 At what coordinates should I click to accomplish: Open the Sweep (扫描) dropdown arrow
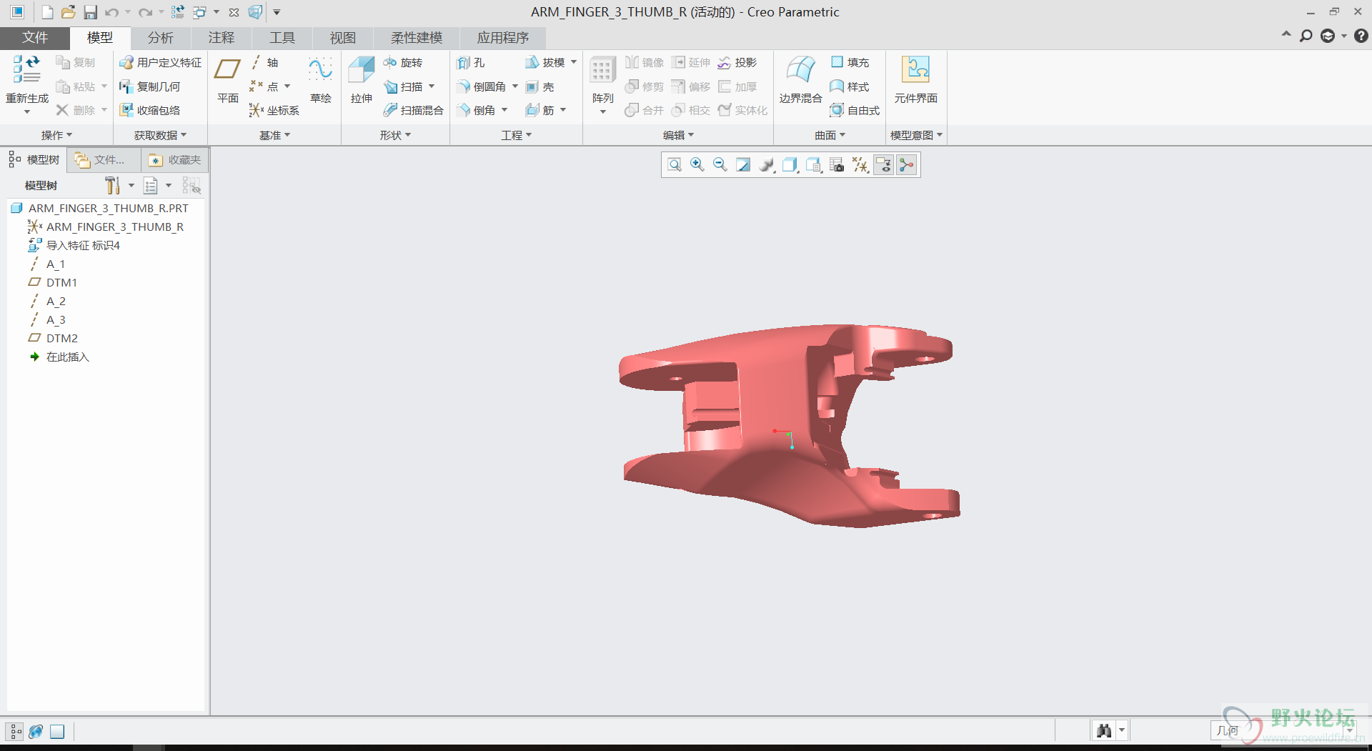[432, 86]
